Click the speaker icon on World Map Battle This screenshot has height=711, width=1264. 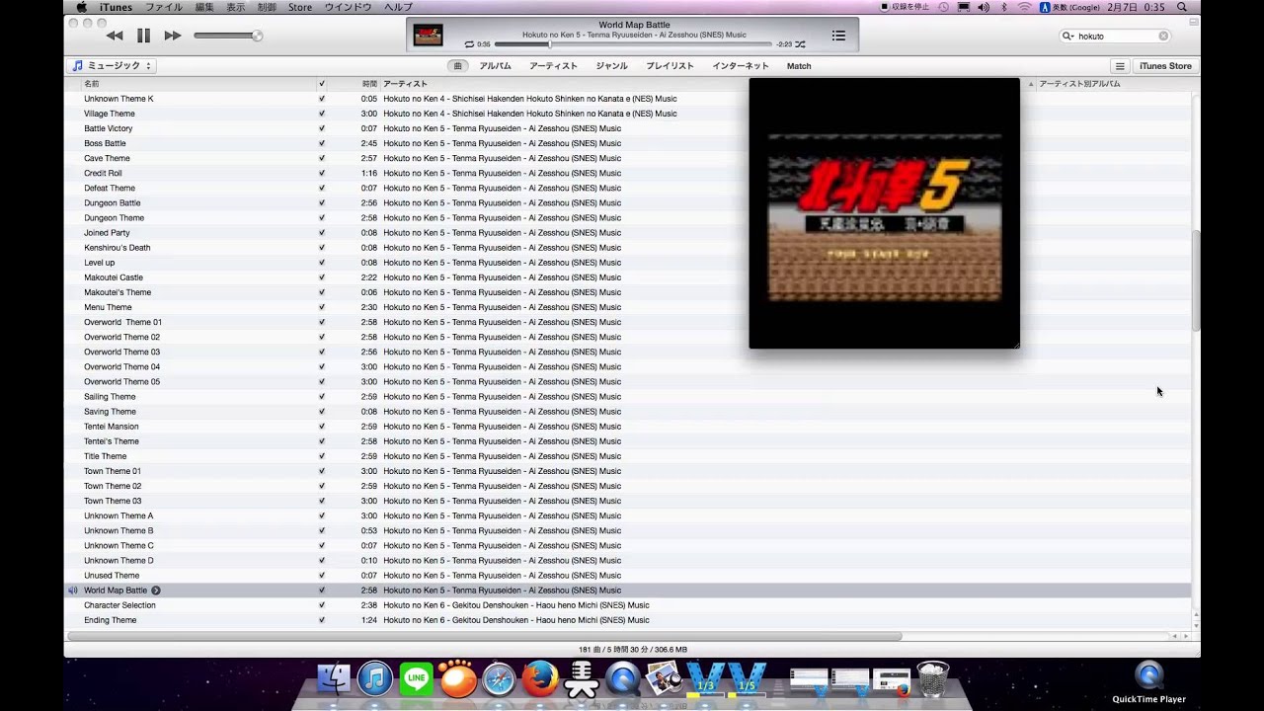(x=72, y=591)
